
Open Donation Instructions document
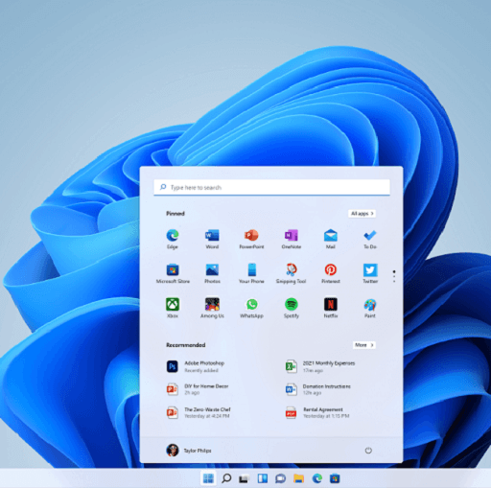tap(318, 389)
